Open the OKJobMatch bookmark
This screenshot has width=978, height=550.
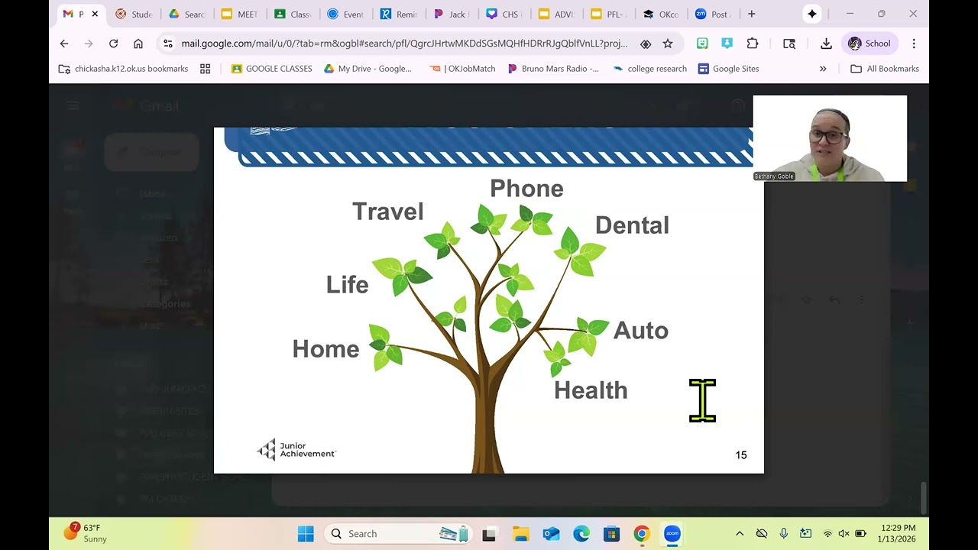(x=462, y=69)
